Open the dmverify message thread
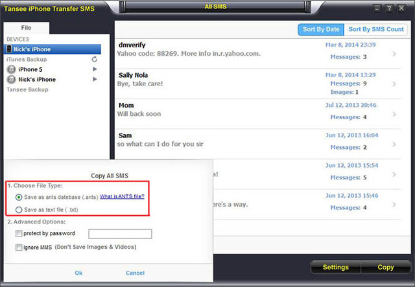Image resolution: width=415 pixels, height=287 pixels. (x=259, y=54)
